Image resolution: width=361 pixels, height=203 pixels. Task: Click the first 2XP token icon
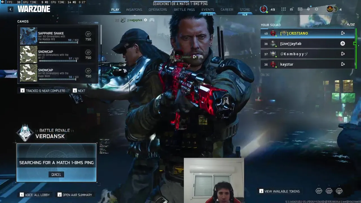[x=319, y=191]
